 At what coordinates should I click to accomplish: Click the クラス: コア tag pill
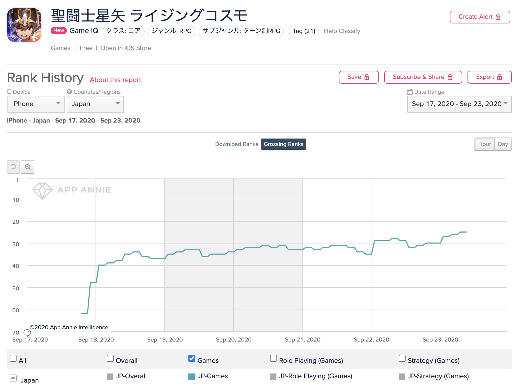pyautogui.click(x=123, y=31)
